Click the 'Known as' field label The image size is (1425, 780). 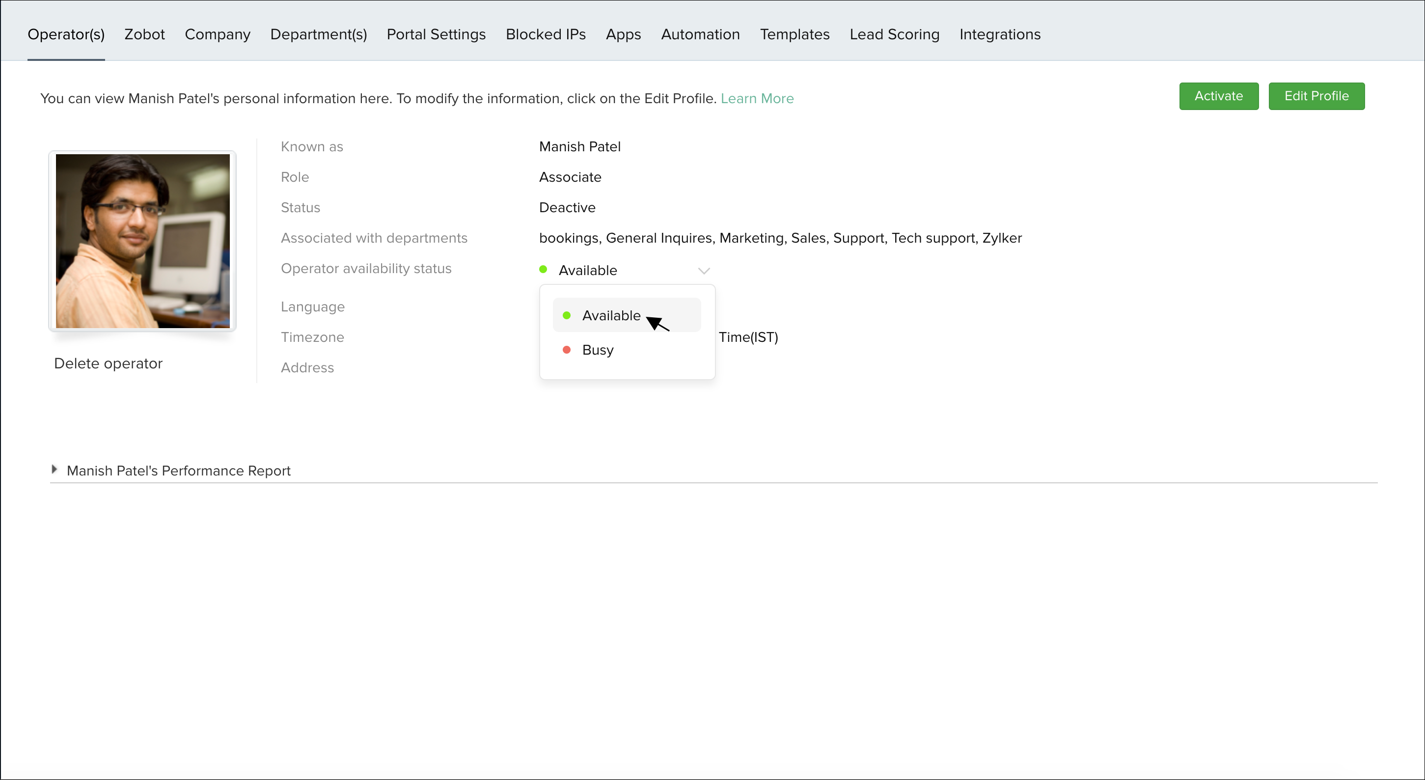pyautogui.click(x=312, y=146)
